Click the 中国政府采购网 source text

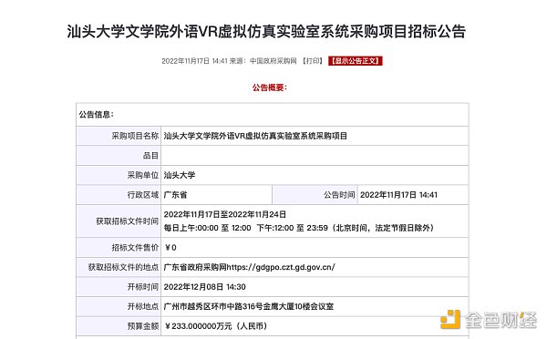(x=273, y=61)
